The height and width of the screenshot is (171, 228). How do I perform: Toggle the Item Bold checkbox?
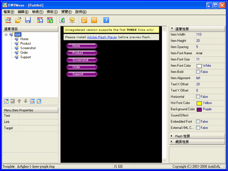pyautogui.click(x=198, y=72)
